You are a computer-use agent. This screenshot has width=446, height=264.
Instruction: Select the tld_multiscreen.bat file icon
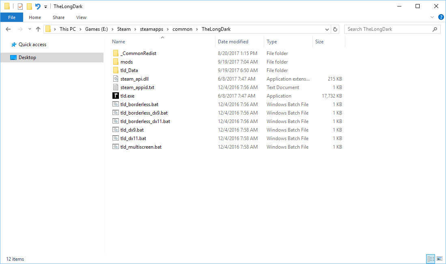coord(116,147)
